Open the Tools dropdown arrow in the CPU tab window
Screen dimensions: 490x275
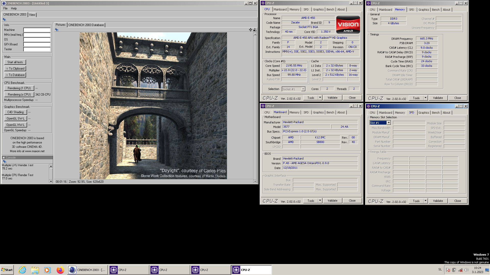coord(320,98)
